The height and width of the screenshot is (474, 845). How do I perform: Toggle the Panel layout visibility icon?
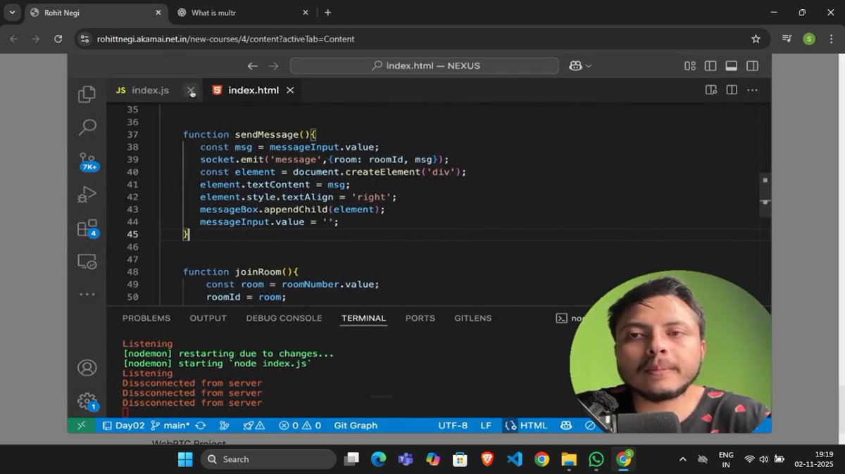click(x=731, y=65)
